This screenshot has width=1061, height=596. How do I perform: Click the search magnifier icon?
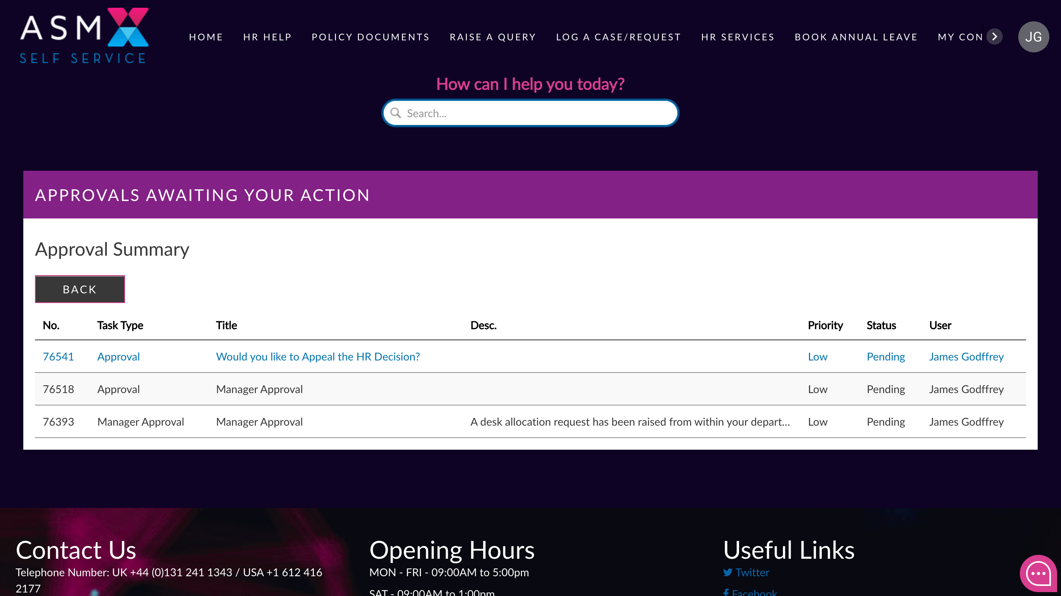[396, 113]
